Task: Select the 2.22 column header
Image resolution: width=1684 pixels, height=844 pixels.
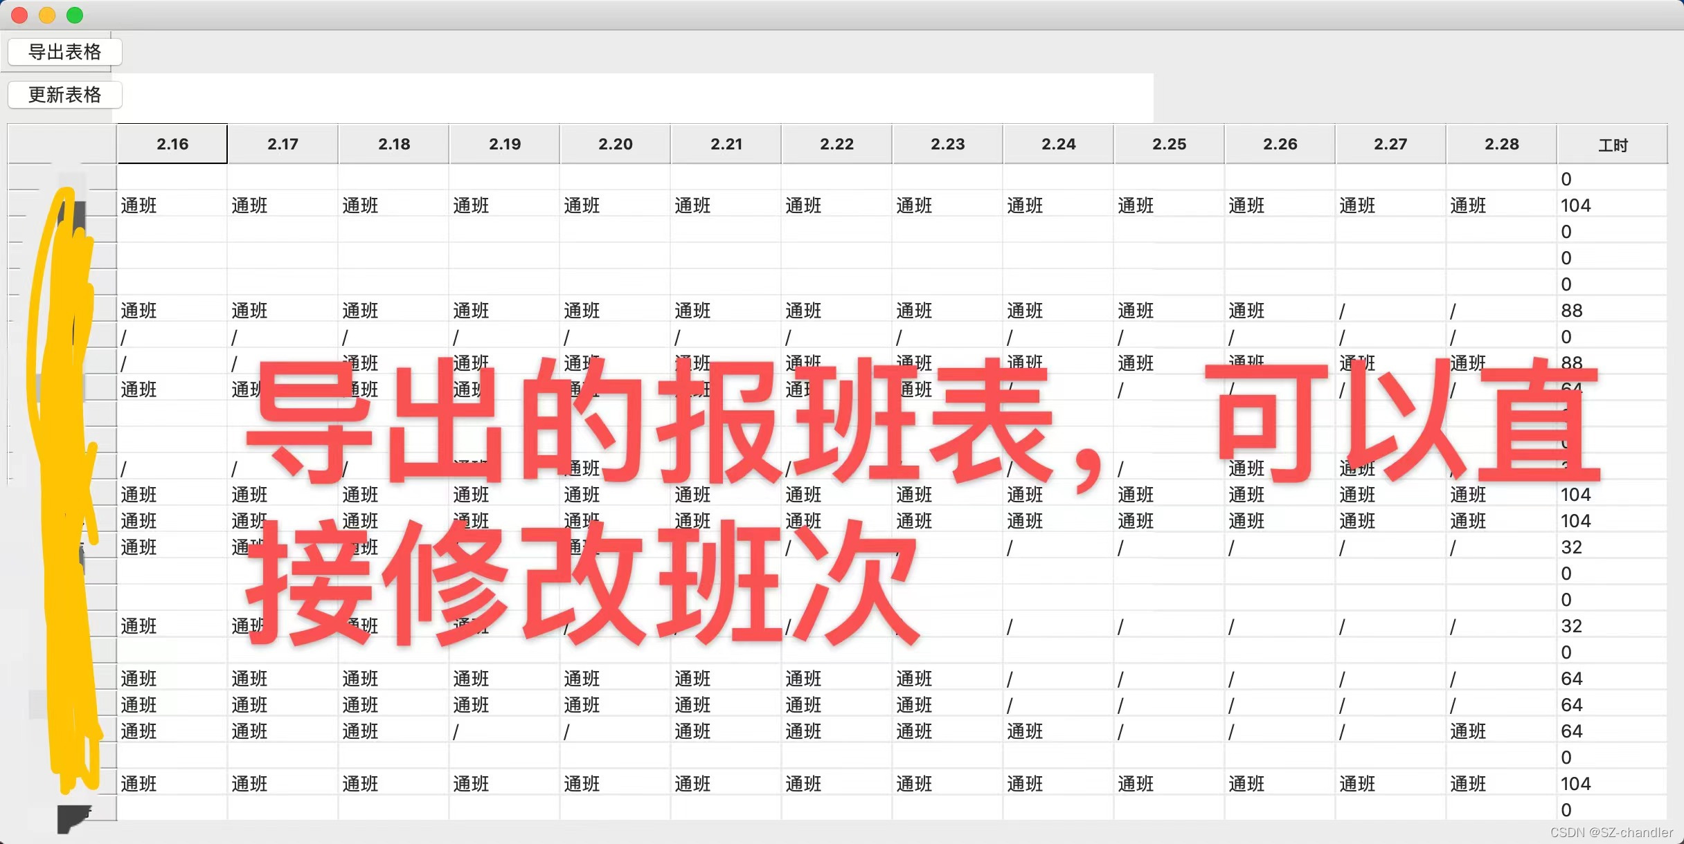Action: pos(836,144)
